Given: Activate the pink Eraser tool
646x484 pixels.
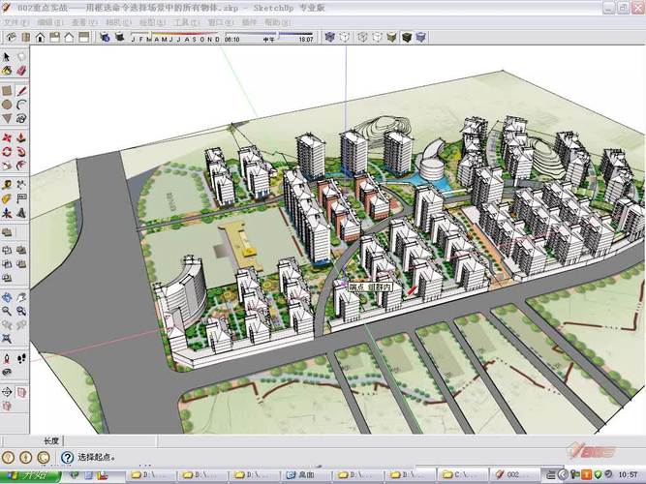Looking at the screenshot, I should click(21, 71).
